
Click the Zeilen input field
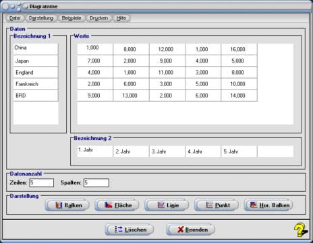pyautogui.click(x=42, y=182)
